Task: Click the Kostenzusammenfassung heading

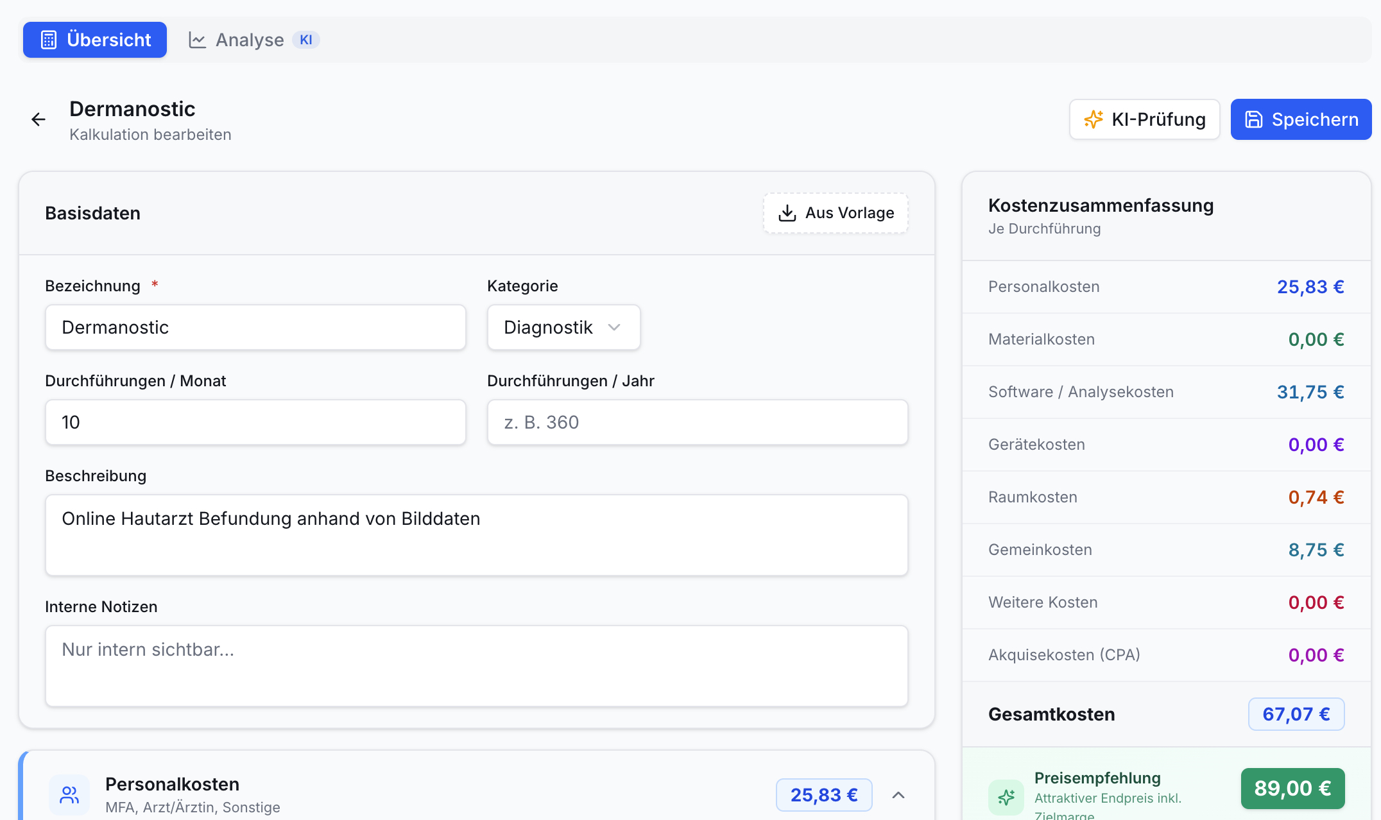Action: coord(1101,205)
